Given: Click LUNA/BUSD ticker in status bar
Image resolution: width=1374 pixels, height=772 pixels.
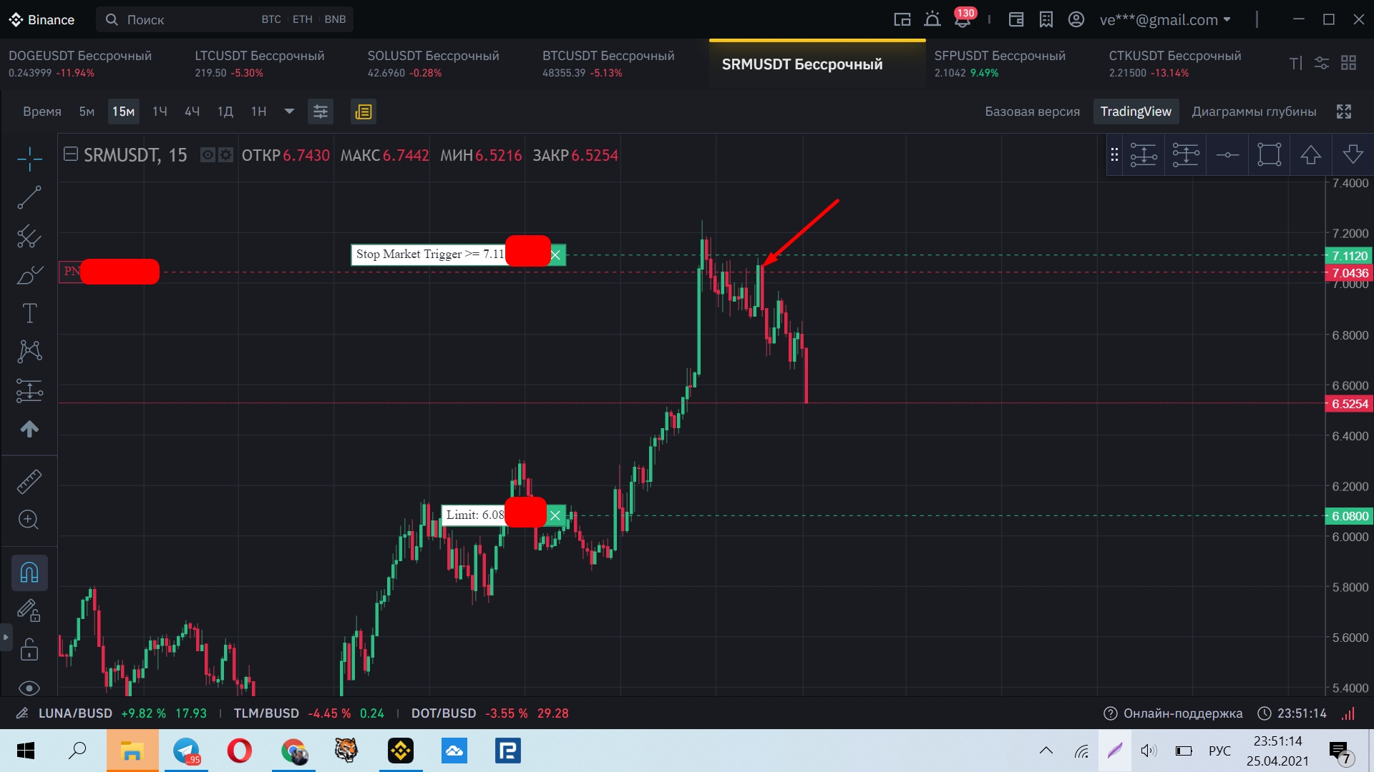Looking at the screenshot, I should tap(74, 713).
